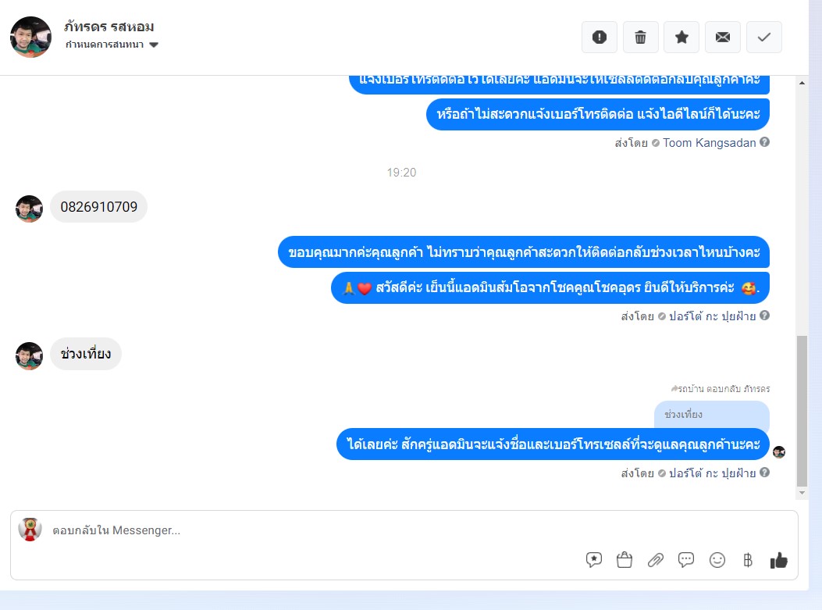This screenshot has height=610, width=822.
Task: Mark conversation as spam with exclamation icon
Action: [x=600, y=37]
